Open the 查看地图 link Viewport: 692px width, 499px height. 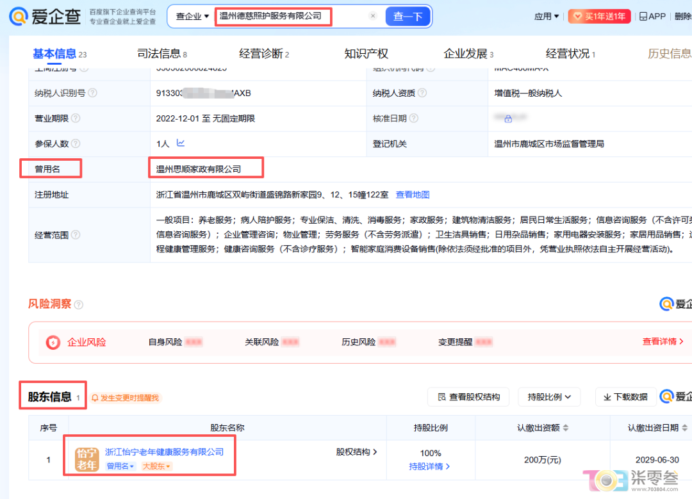click(413, 195)
